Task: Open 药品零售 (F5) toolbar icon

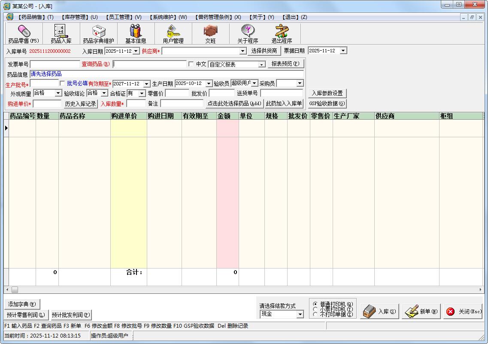Action: pos(24,33)
